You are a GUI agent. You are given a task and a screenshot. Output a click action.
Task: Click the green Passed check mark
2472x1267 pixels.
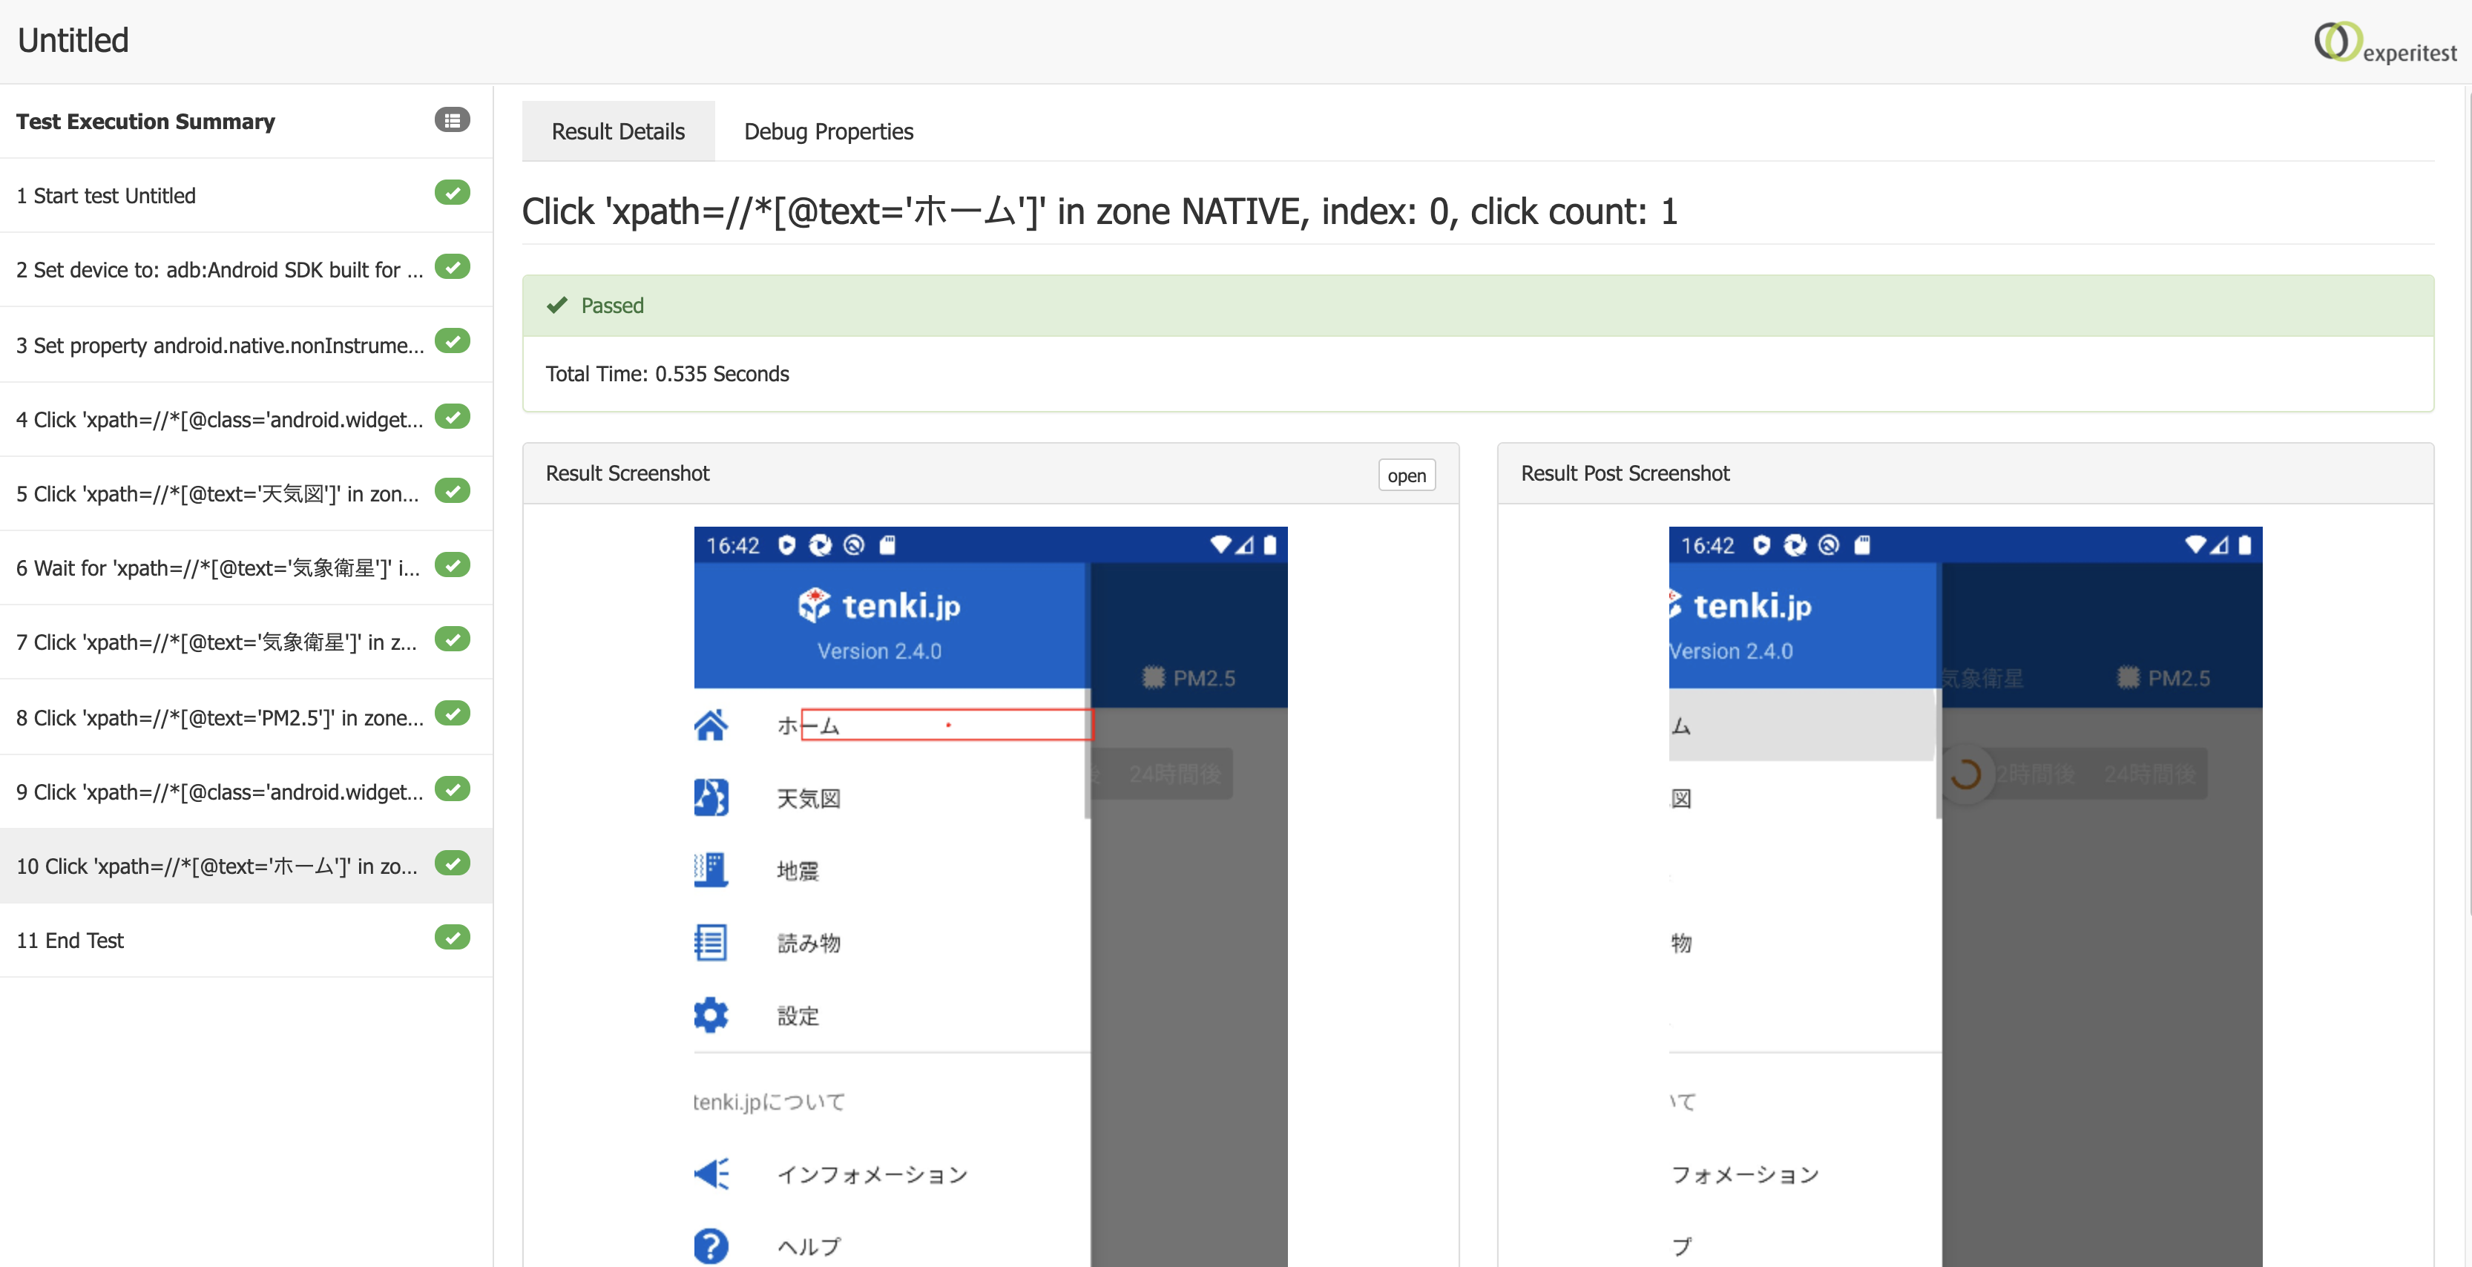pos(556,305)
